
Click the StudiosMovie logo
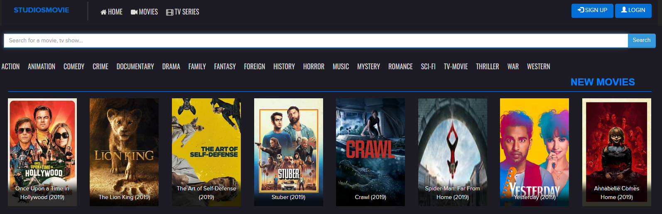pyautogui.click(x=42, y=10)
